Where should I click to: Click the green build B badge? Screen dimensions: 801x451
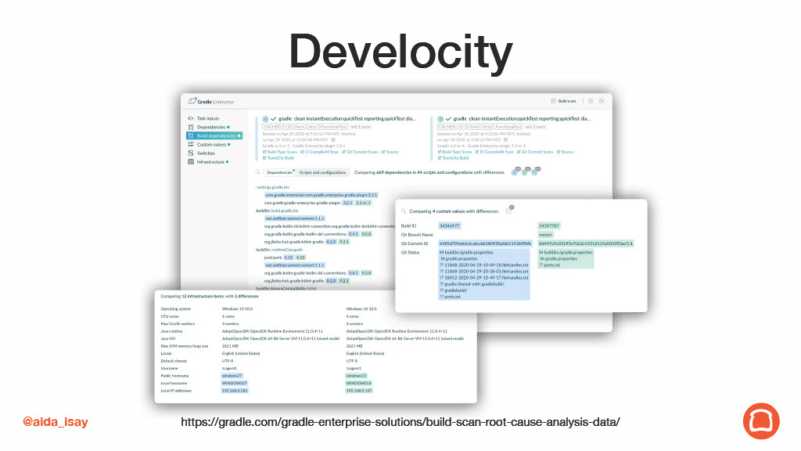440,119
